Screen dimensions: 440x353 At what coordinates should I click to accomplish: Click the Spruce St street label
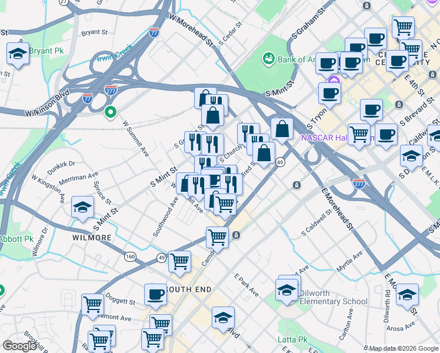click(x=102, y=193)
